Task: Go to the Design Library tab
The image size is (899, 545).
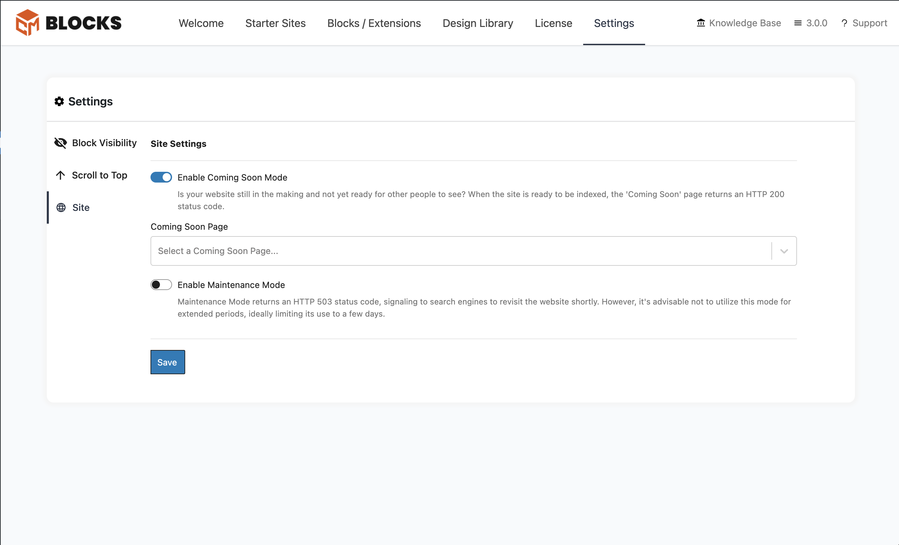Action: tap(477, 23)
